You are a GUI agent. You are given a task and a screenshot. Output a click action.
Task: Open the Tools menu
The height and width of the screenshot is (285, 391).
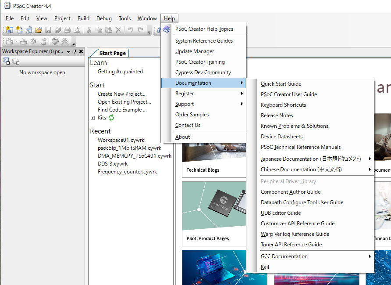(124, 18)
